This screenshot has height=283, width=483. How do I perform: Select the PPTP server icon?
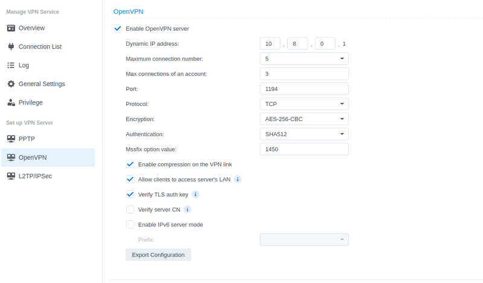point(11,139)
